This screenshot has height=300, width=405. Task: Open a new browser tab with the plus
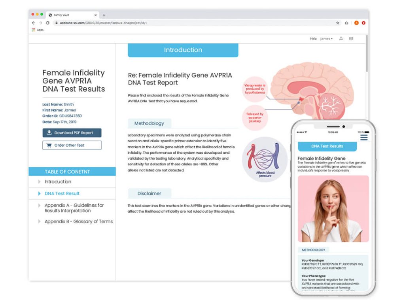pos(104,15)
